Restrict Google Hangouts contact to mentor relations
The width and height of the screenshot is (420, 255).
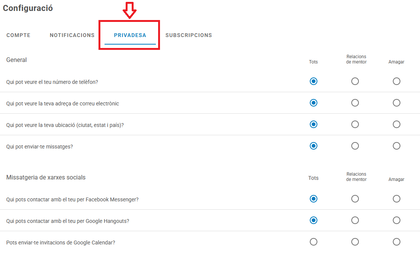[355, 220]
